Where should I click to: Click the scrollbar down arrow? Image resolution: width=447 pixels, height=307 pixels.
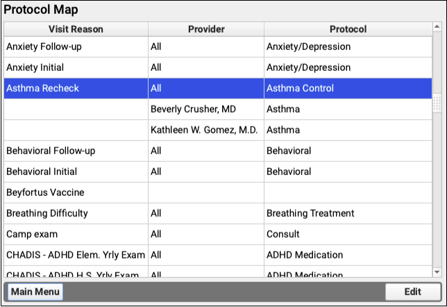437,272
